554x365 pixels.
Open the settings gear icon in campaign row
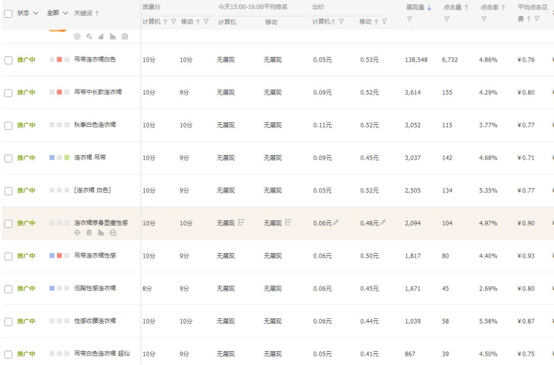pyautogui.click(x=77, y=36)
